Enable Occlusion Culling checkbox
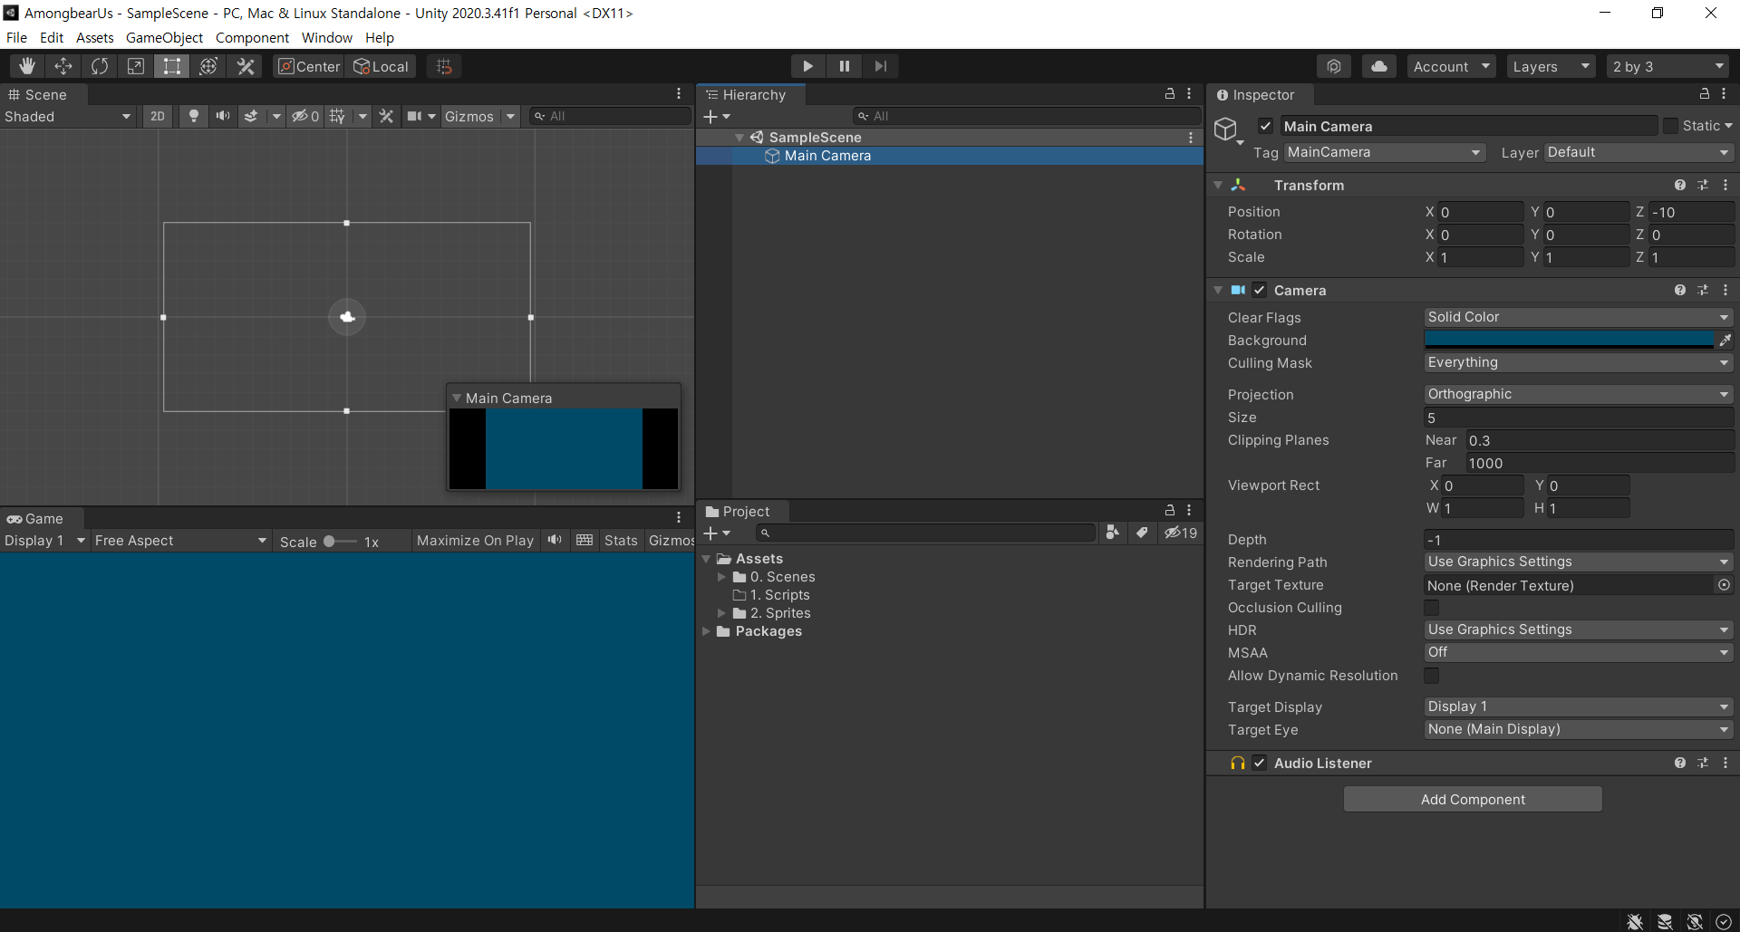The width and height of the screenshot is (1740, 932). [x=1432, y=608]
